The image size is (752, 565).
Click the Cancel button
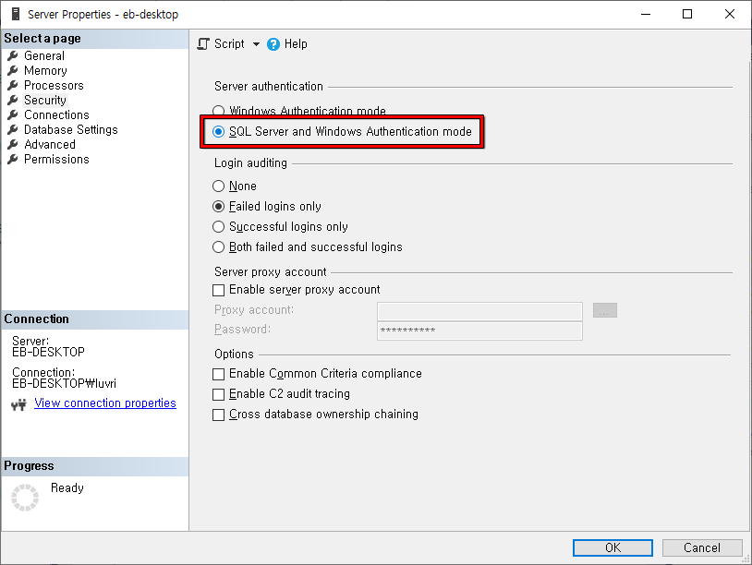click(702, 547)
